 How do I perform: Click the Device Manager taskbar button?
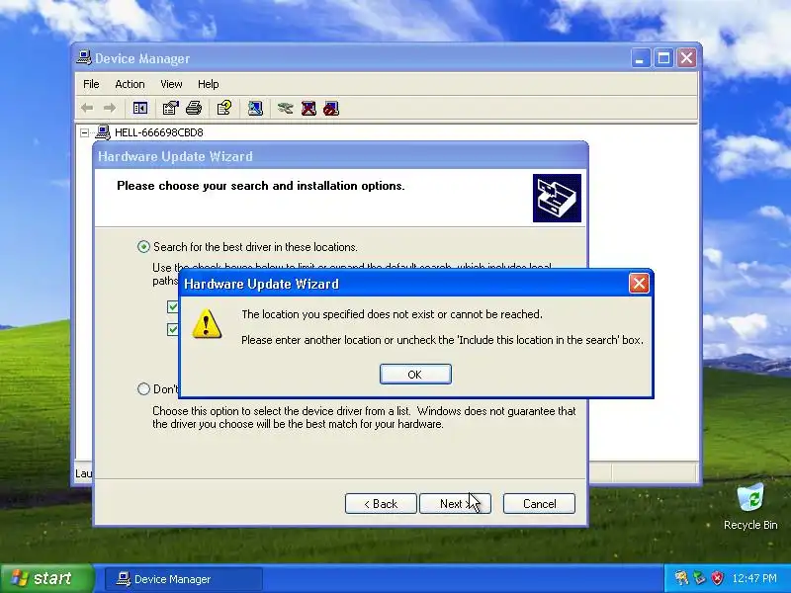pos(184,579)
